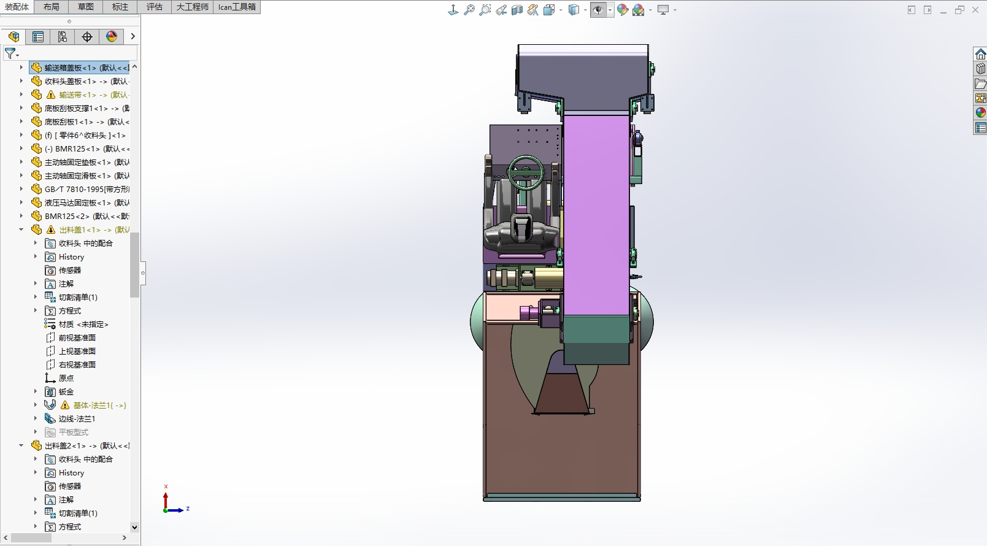Switch to the FeatureManager design tree tab

13,37
